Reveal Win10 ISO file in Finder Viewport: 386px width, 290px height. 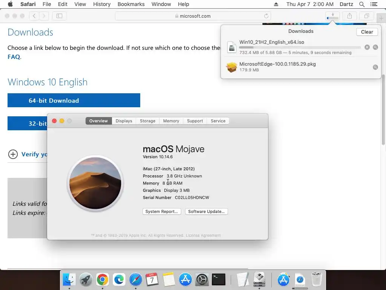(x=375, y=47)
